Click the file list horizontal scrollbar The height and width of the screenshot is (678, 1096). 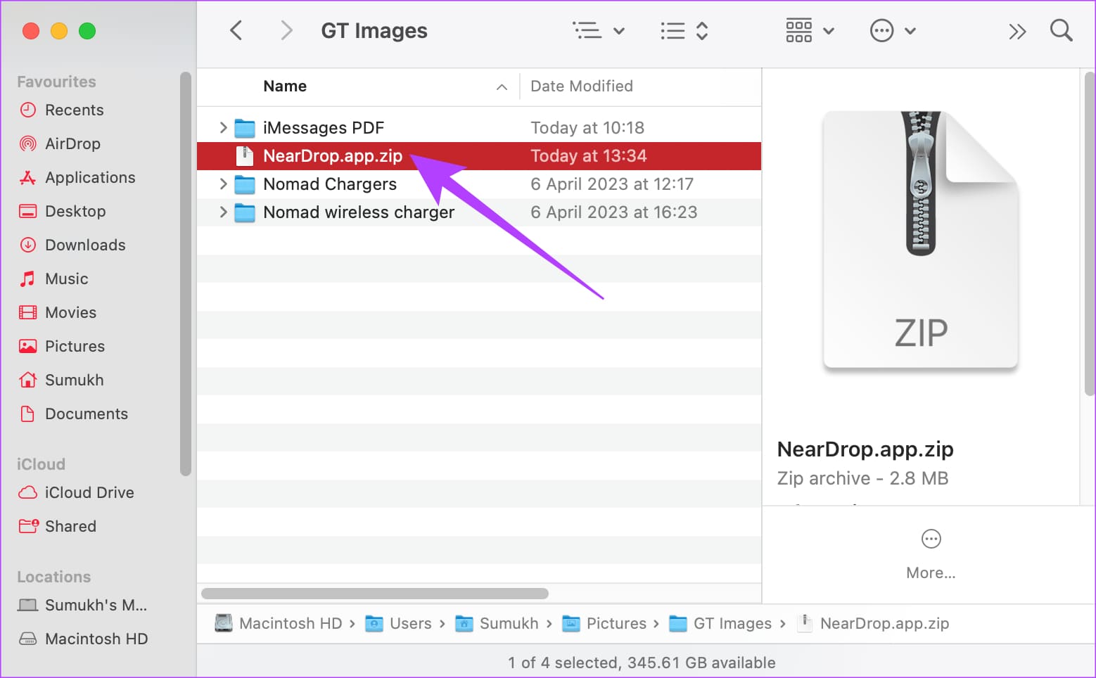375,594
